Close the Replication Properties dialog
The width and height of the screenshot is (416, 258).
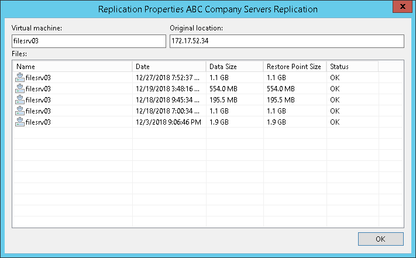click(403, 6)
